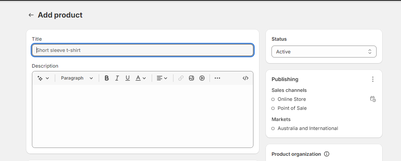Click inside the Description text area

(x=143, y=116)
